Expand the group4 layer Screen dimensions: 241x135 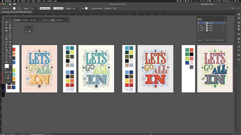coord(204,23)
